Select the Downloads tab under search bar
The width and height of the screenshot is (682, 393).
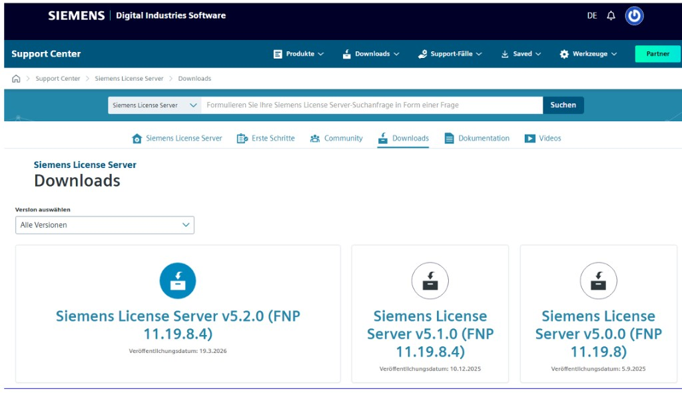pos(403,139)
